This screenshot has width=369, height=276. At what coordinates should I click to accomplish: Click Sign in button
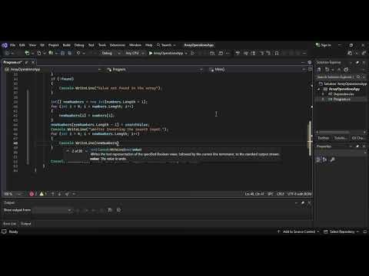click(324, 45)
